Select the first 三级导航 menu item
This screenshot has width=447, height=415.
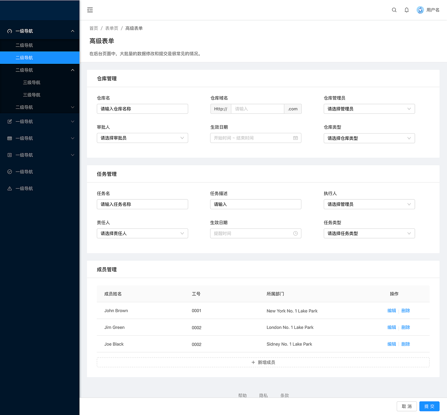[x=40, y=83]
